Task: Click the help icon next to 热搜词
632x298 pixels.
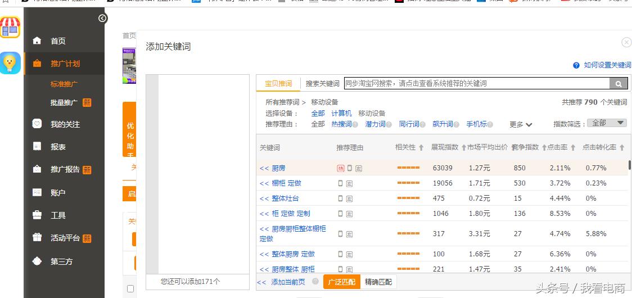Action: [x=355, y=125]
